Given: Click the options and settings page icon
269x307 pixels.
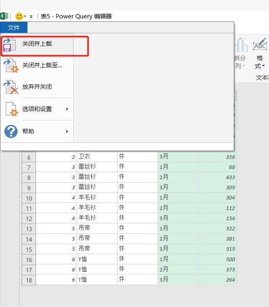Looking at the screenshot, I should [12, 109].
